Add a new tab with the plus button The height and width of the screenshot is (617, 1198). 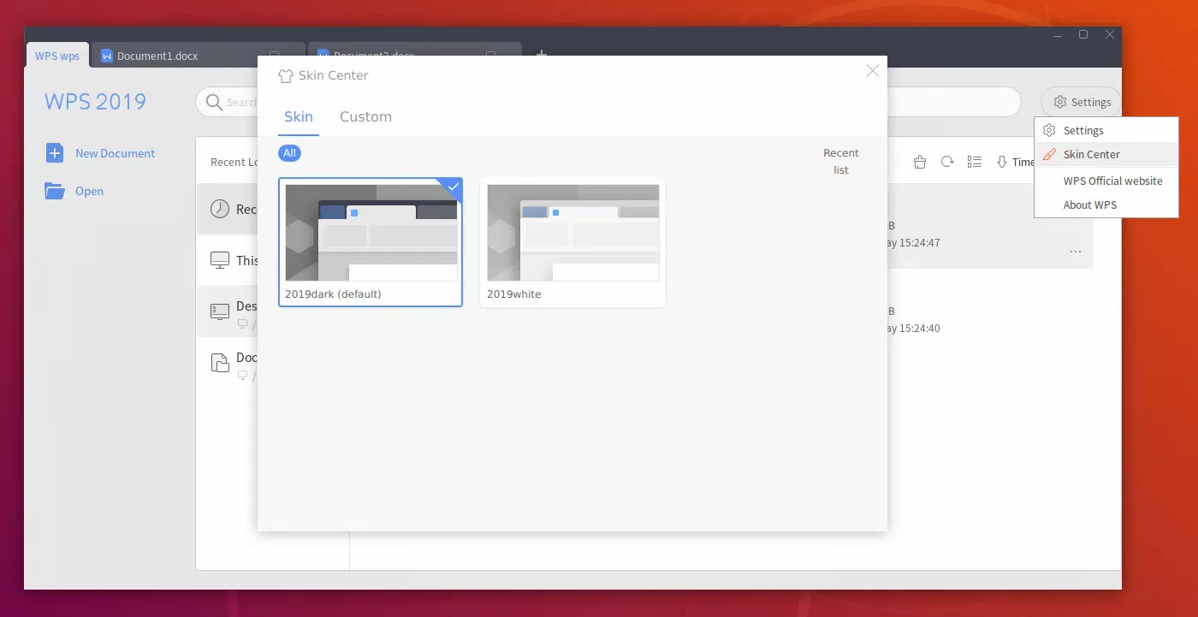[x=541, y=53]
